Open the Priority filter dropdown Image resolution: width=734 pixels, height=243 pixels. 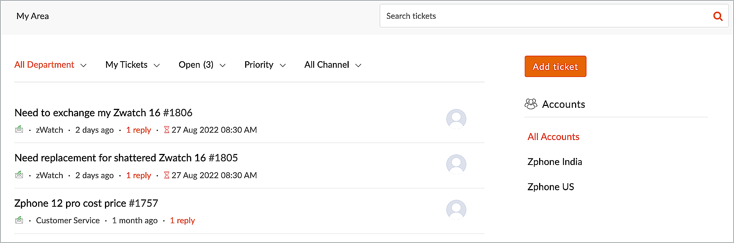pyautogui.click(x=265, y=65)
